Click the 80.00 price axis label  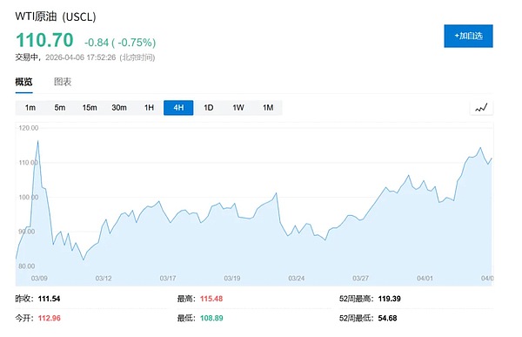pyautogui.click(x=27, y=266)
